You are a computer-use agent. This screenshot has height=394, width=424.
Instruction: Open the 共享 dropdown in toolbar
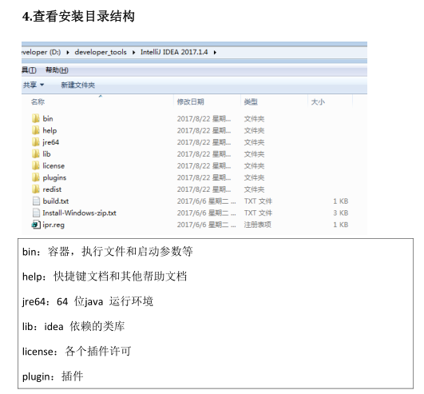[x=34, y=86]
